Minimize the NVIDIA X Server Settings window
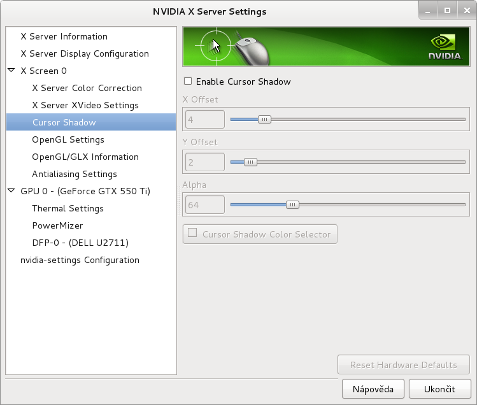Screen dimensions: 477x405 coord(428,11)
